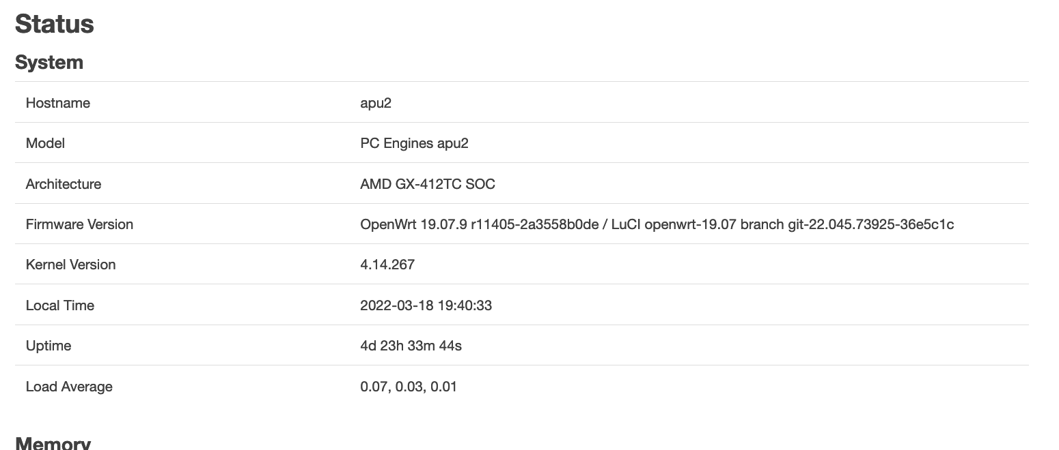The height and width of the screenshot is (450, 1059).
Task: Click the Load Average label
Action: point(69,387)
